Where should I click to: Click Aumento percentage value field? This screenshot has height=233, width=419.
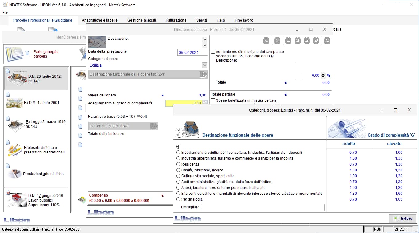[311, 75]
